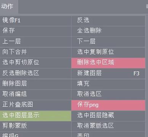148x137 pixels.
Task: Click the green 选中图层显示 action
Action: tap(35, 116)
